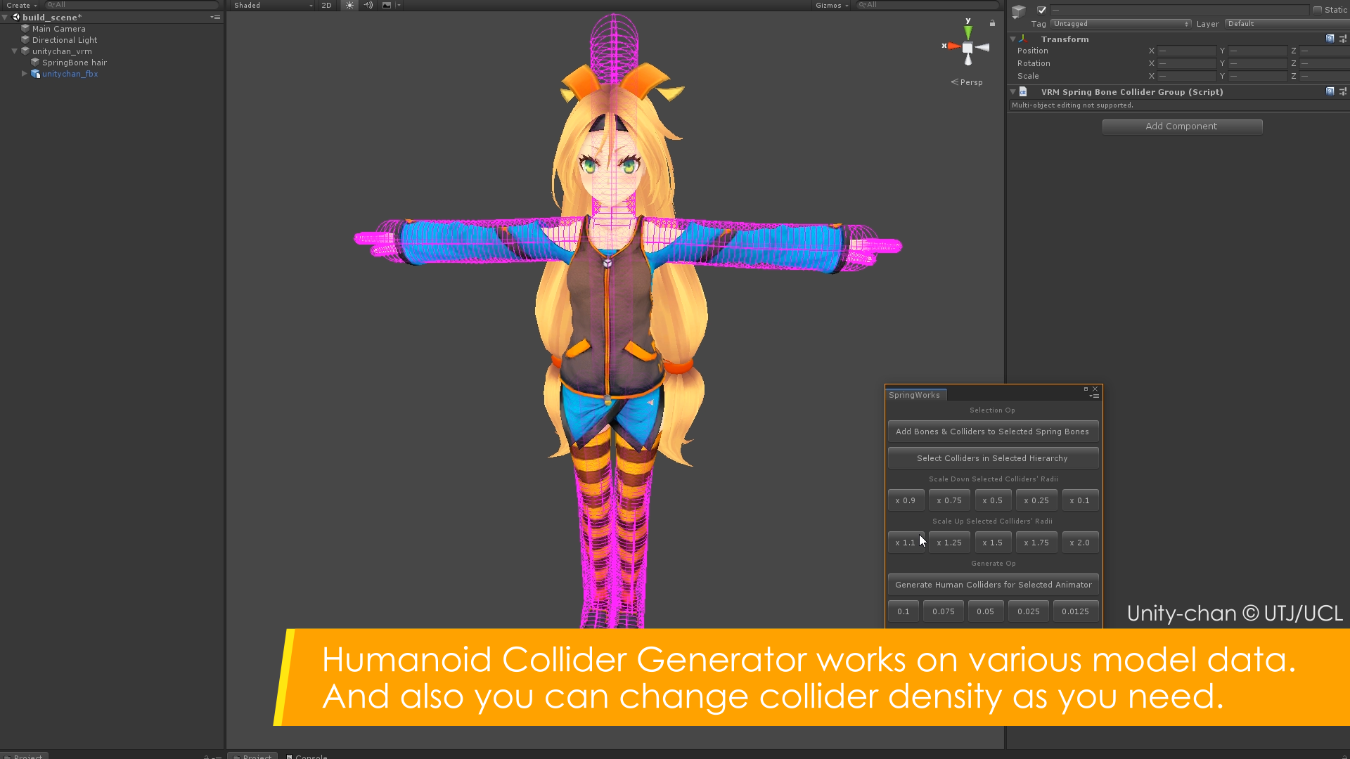Open the hierarchy panel options icon
Screen dimensions: 1350x759
point(215,17)
